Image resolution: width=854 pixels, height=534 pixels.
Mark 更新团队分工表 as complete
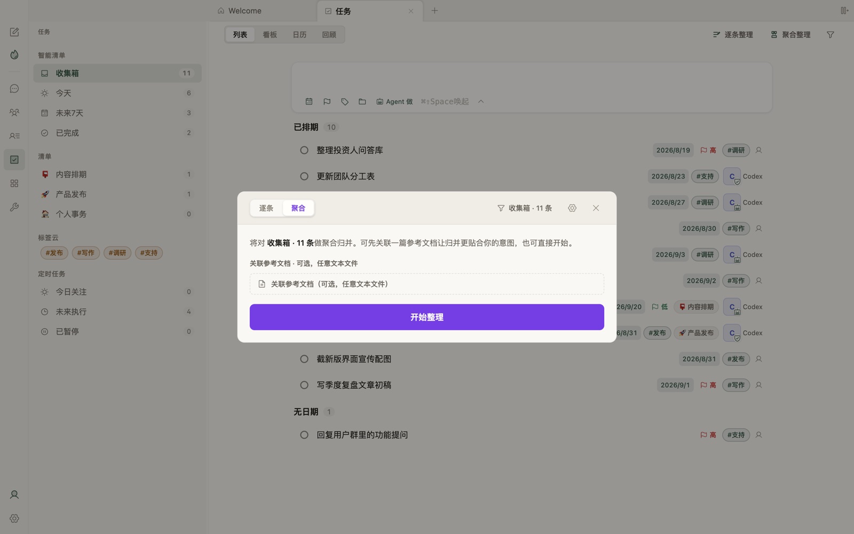pos(304,176)
